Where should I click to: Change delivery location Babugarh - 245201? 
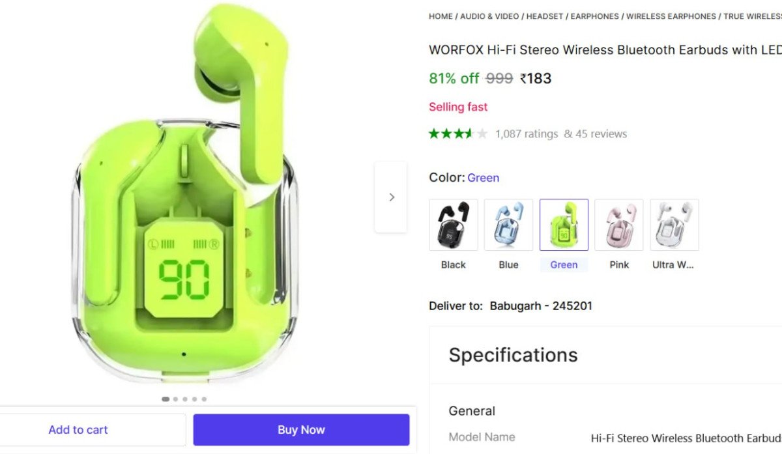[541, 305]
